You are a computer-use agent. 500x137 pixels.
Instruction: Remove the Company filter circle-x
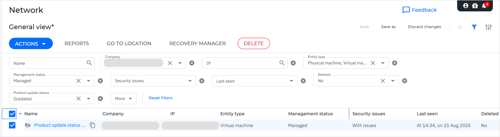[x=192, y=63]
